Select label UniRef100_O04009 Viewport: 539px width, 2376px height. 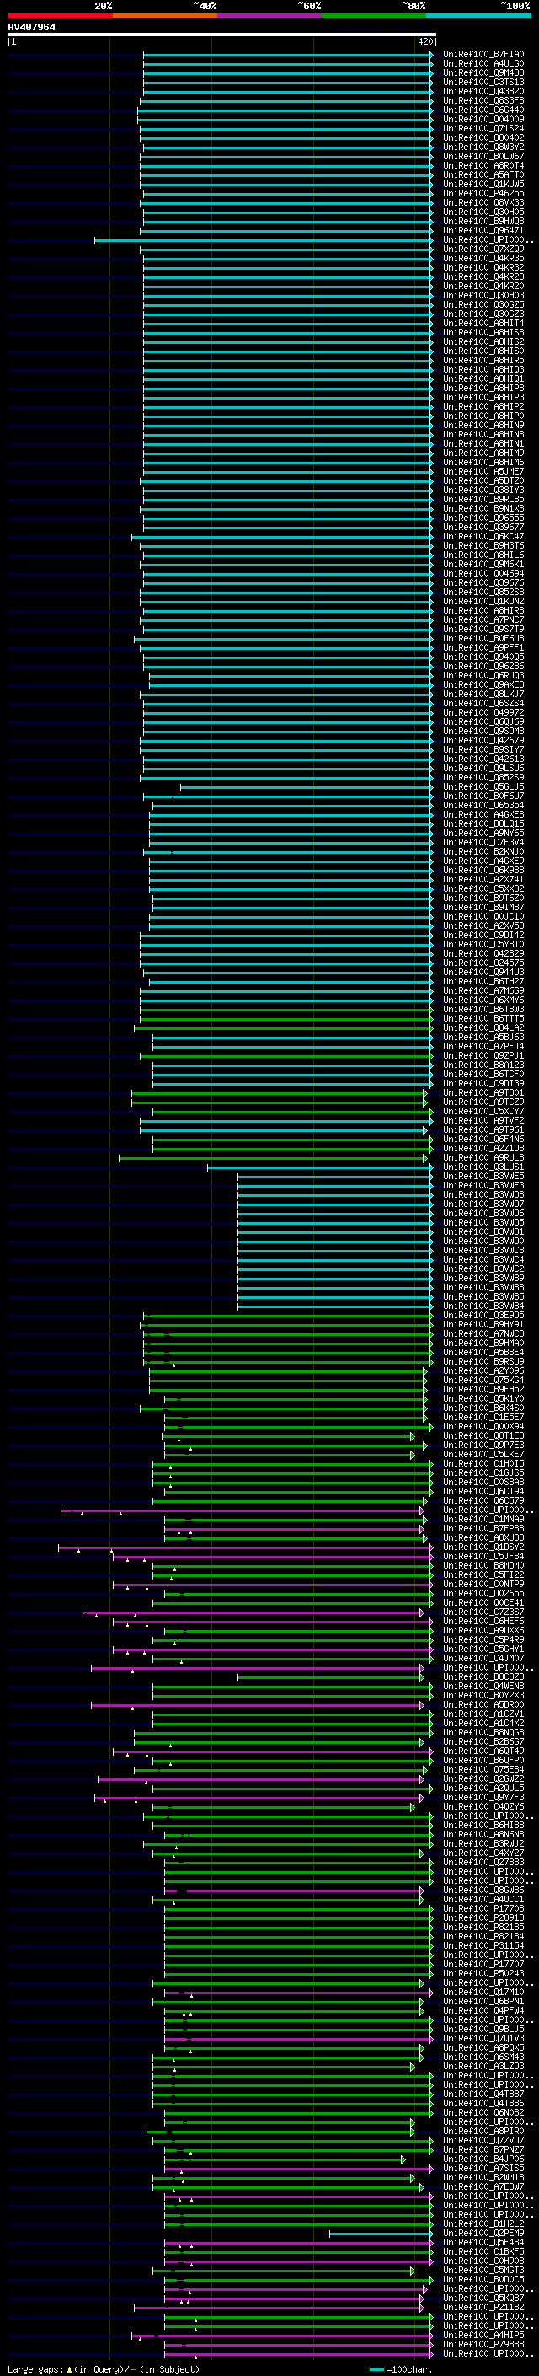pos(483,119)
